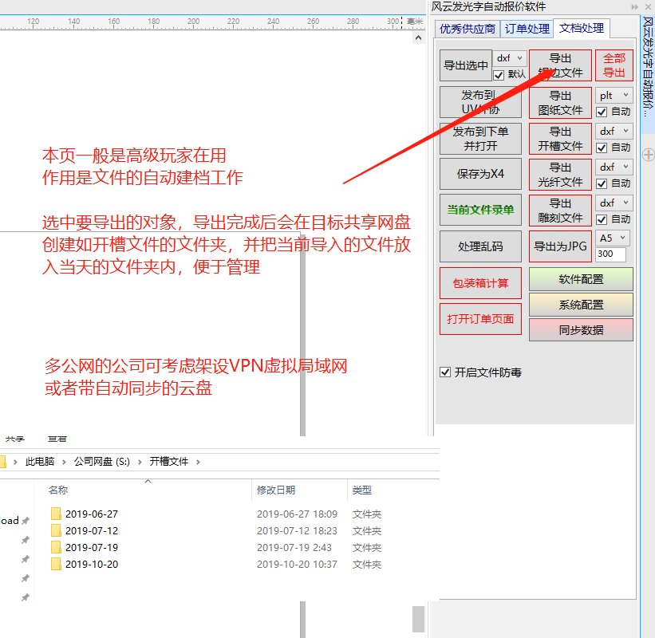Click 打开订单页面 to open orders page
The height and width of the screenshot is (638, 655).
tap(479, 317)
